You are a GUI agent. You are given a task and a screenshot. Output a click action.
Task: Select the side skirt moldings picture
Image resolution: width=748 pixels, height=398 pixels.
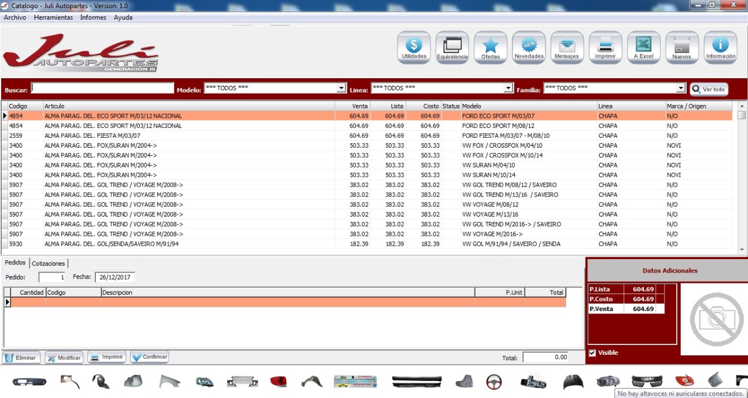pyautogui.click(x=417, y=382)
